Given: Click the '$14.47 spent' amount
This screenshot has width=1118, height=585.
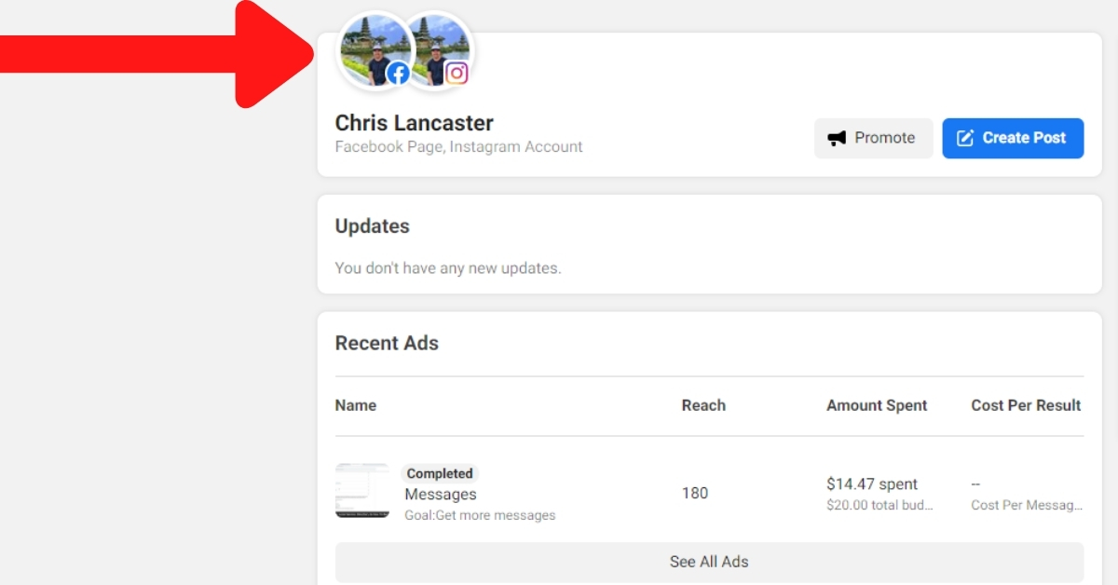Looking at the screenshot, I should tap(872, 484).
